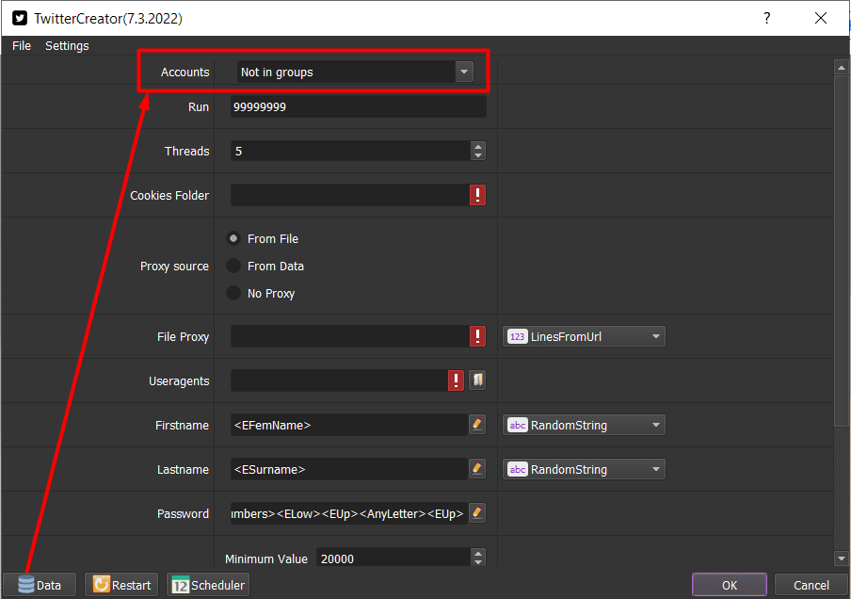Click the OK button

point(730,585)
